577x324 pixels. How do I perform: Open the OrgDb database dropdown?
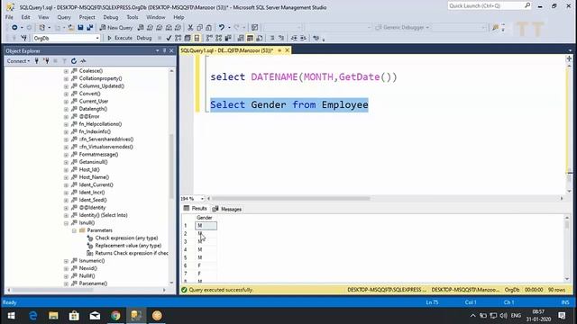[x=97, y=38]
